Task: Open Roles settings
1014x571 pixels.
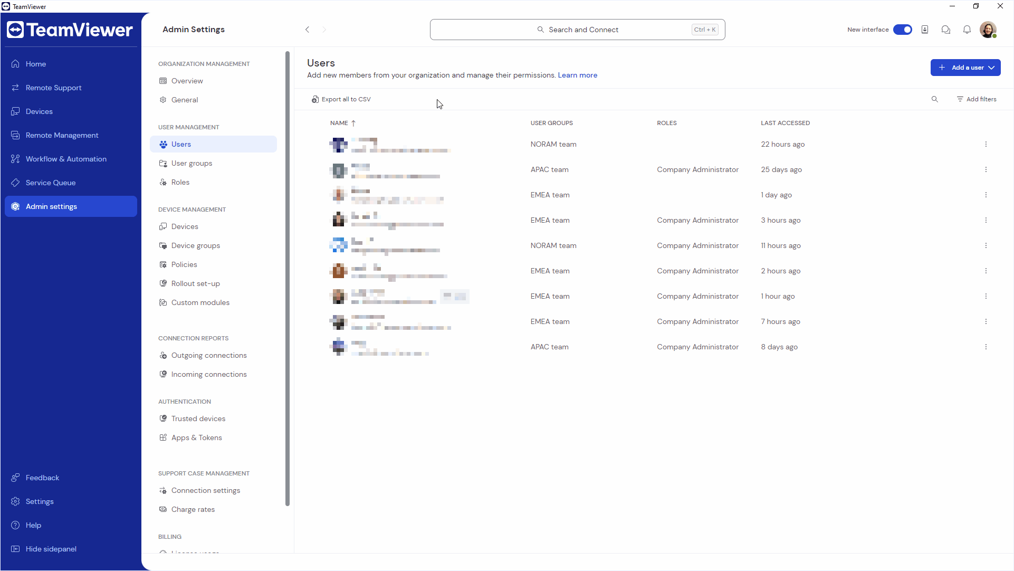Action: [x=213, y=182]
